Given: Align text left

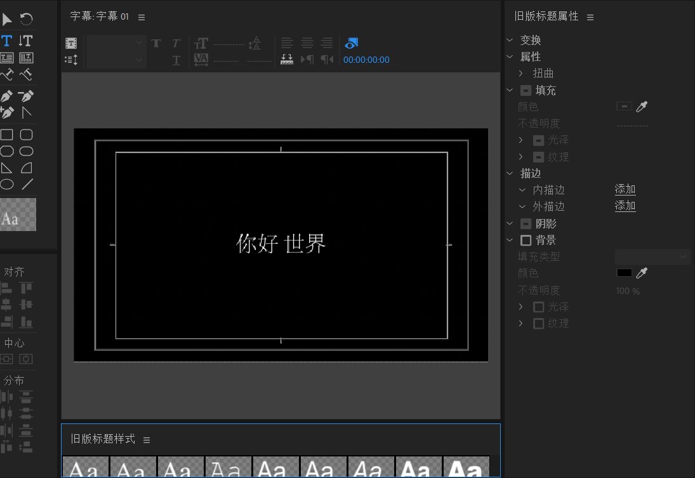Looking at the screenshot, I should (x=287, y=43).
